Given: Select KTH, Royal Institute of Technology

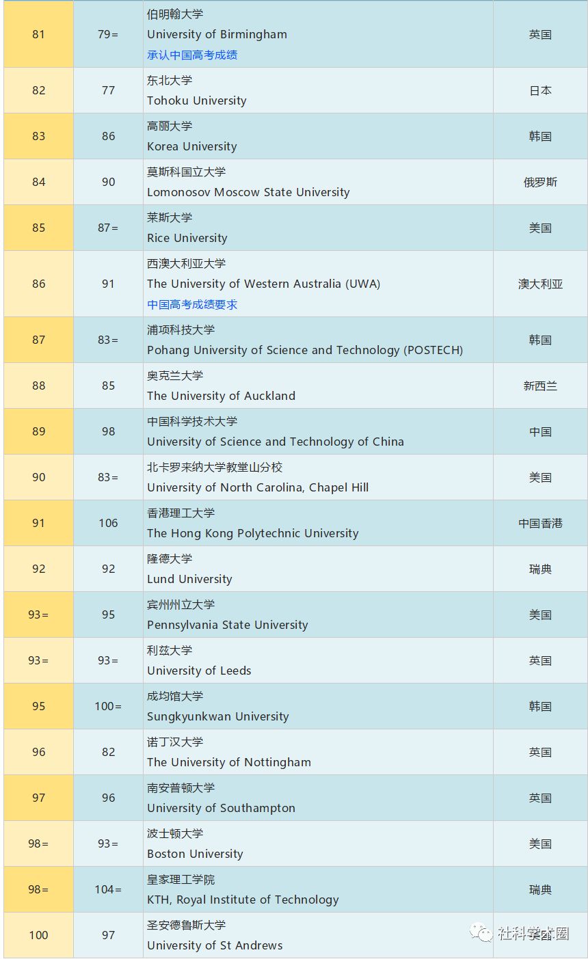Looking at the screenshot, I should (243, 900).
